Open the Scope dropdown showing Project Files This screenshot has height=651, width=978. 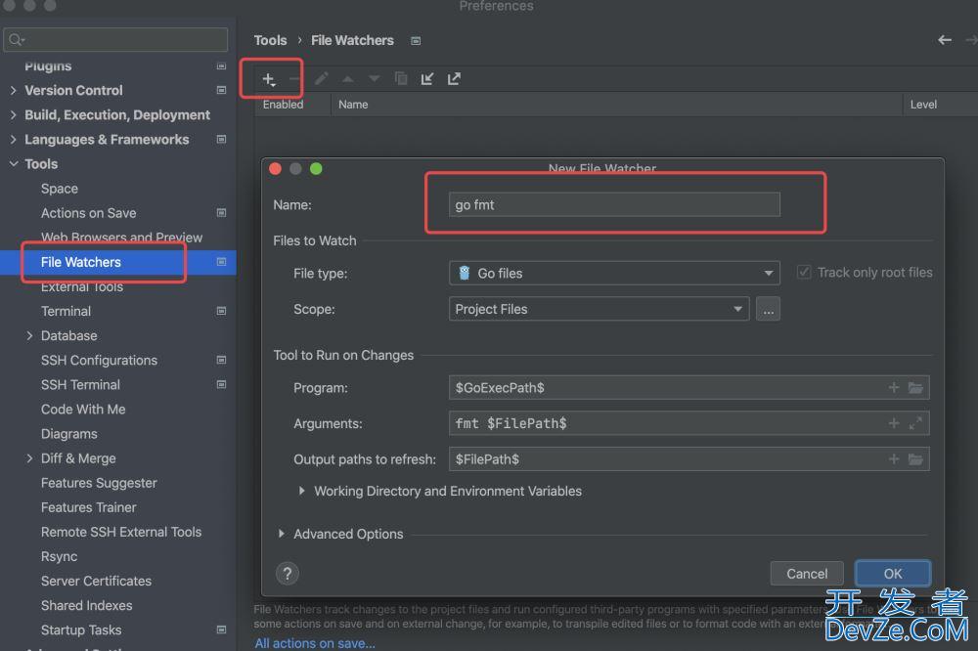[599, 309]
